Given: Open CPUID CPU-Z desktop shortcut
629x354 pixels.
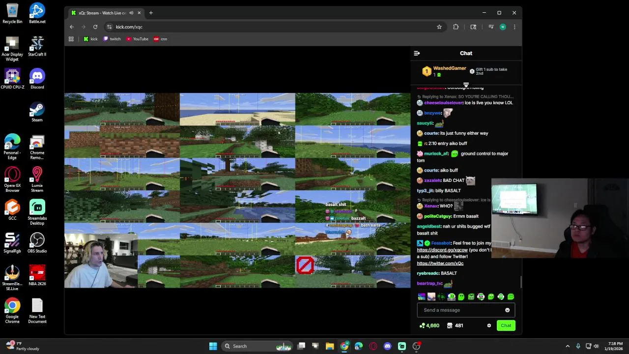Looking at the screenshot, I should click(x=12, y=79).
